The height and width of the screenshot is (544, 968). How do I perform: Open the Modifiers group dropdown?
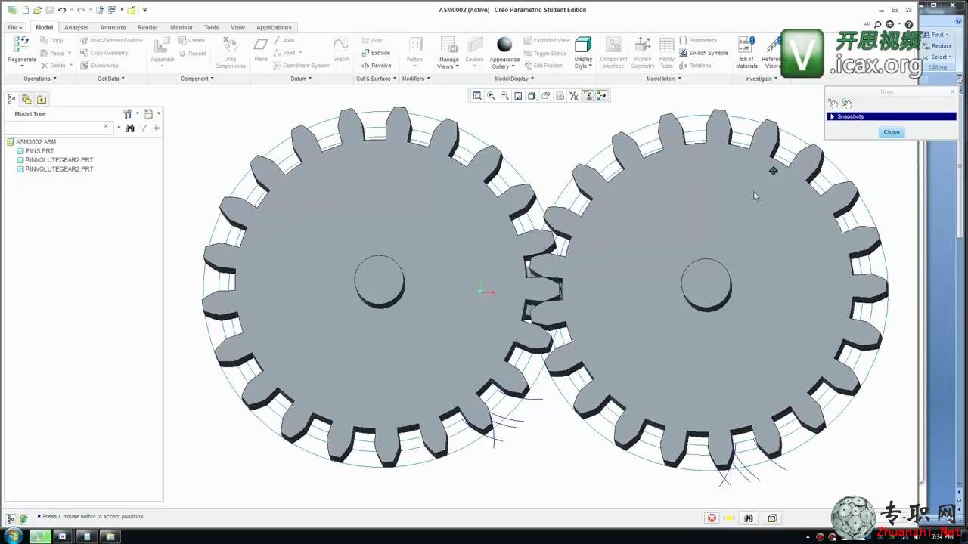pos(416,79)
